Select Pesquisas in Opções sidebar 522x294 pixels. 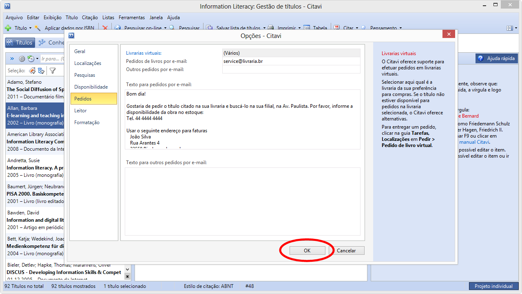94,75
